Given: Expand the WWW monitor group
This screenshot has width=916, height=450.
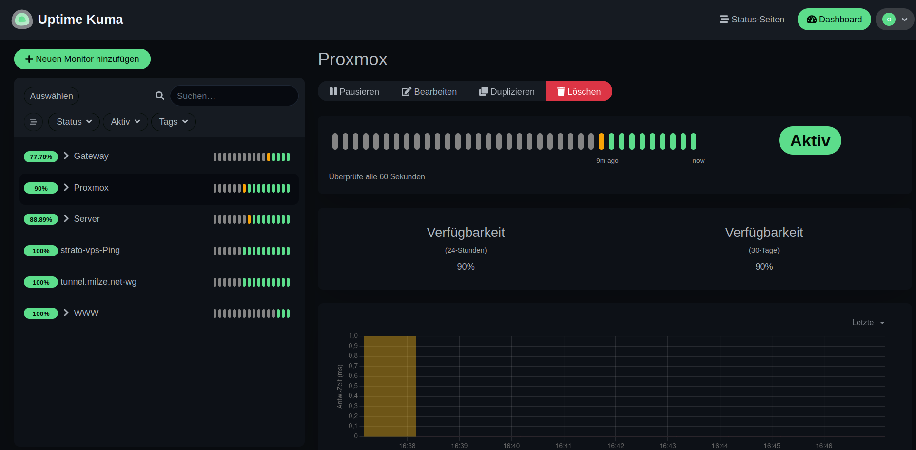Looking at the screenshot, I should 66,313.
